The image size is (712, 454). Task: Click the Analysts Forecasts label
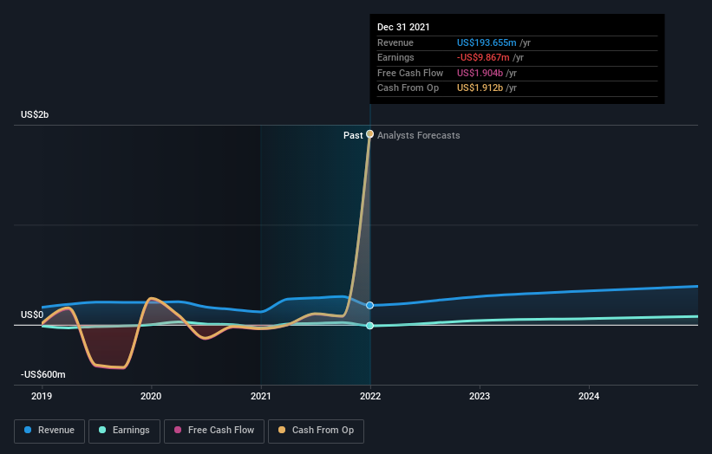(418, 135)
